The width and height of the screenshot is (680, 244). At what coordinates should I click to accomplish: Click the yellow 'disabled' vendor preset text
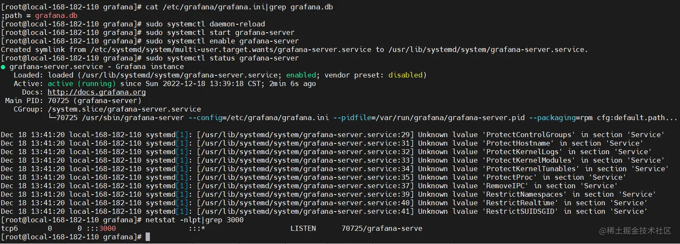[405, 75]
